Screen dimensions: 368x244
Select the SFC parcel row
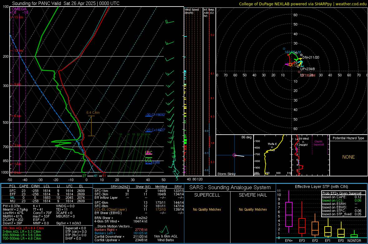(47, 191)
